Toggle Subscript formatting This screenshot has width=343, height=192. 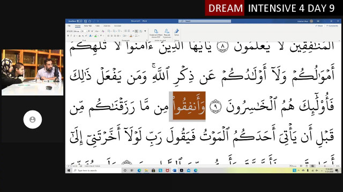coord(83,36)
